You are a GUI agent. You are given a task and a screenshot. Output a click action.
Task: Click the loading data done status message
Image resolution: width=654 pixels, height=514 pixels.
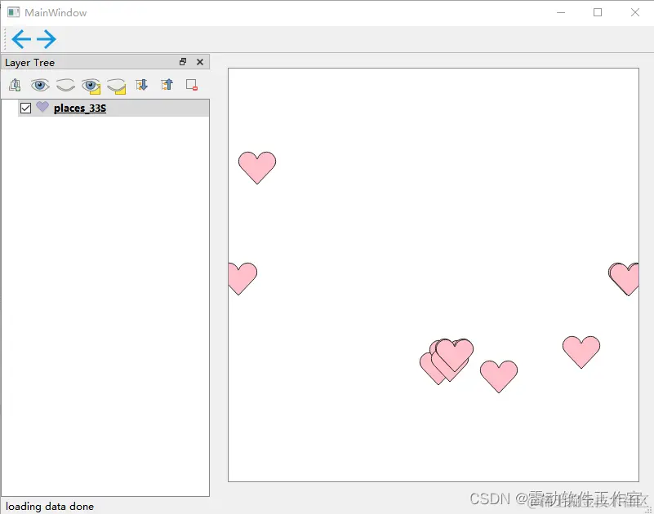pos(50,506)
